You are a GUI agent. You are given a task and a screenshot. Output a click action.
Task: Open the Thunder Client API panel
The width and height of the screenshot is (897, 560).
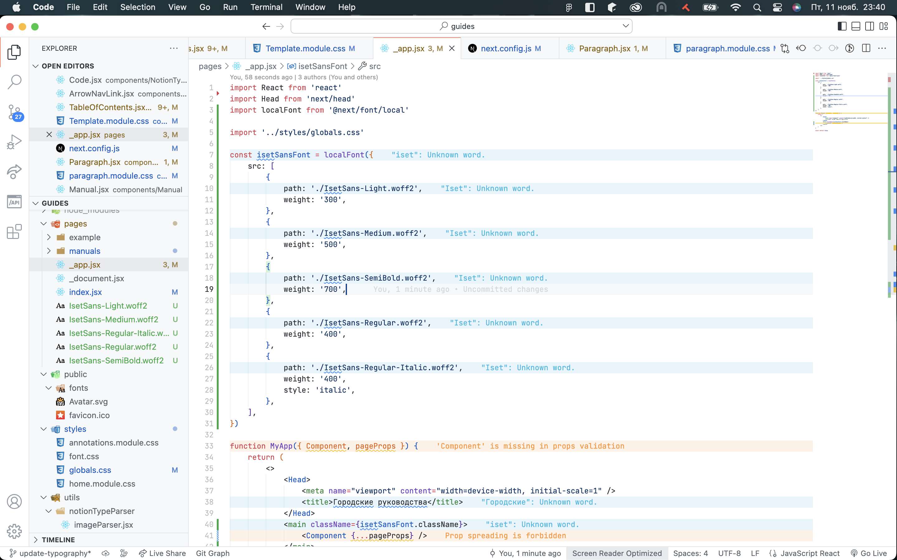click(14, 201)
